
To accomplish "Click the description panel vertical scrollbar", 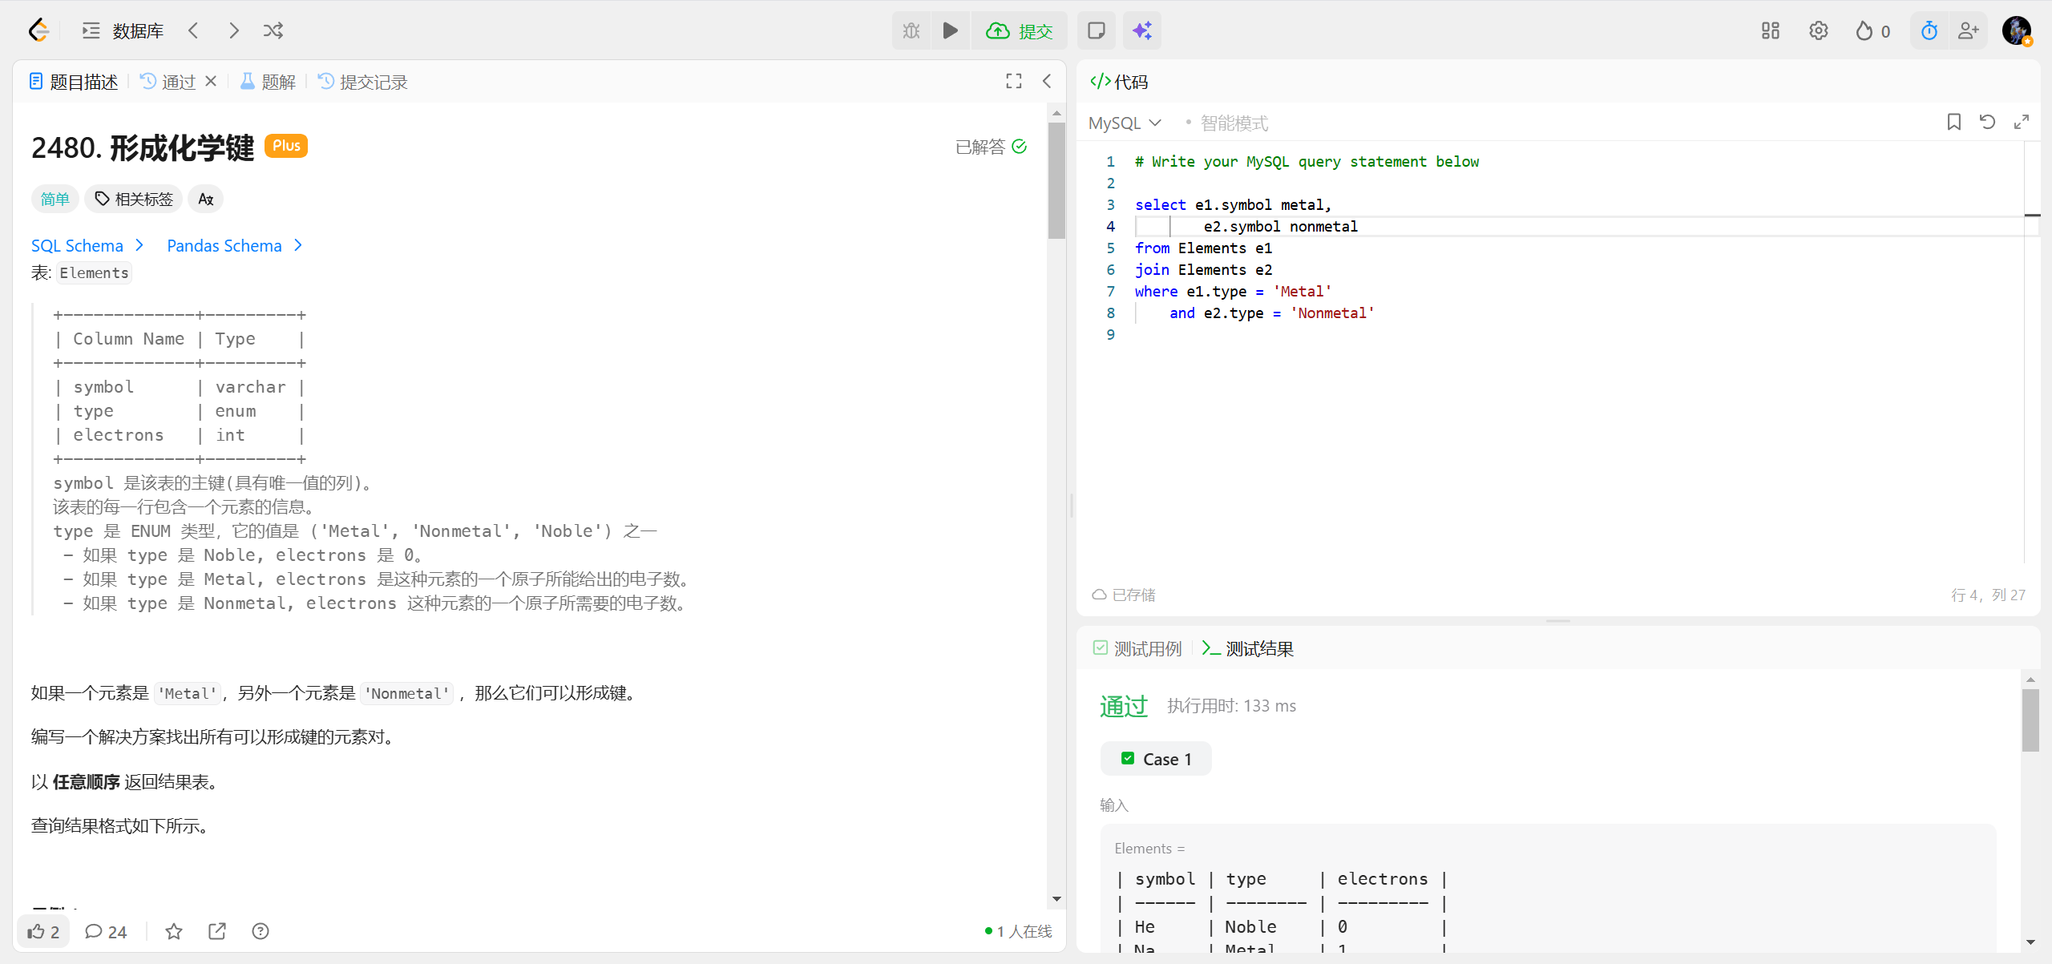I will pos(1056,181).
